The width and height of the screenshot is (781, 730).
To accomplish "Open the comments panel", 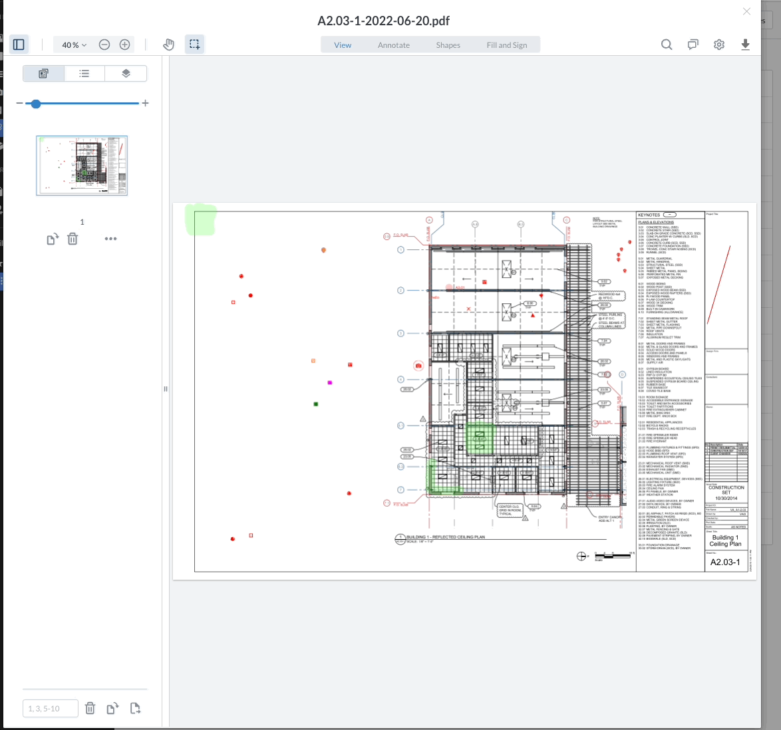I will click(693, 45).
